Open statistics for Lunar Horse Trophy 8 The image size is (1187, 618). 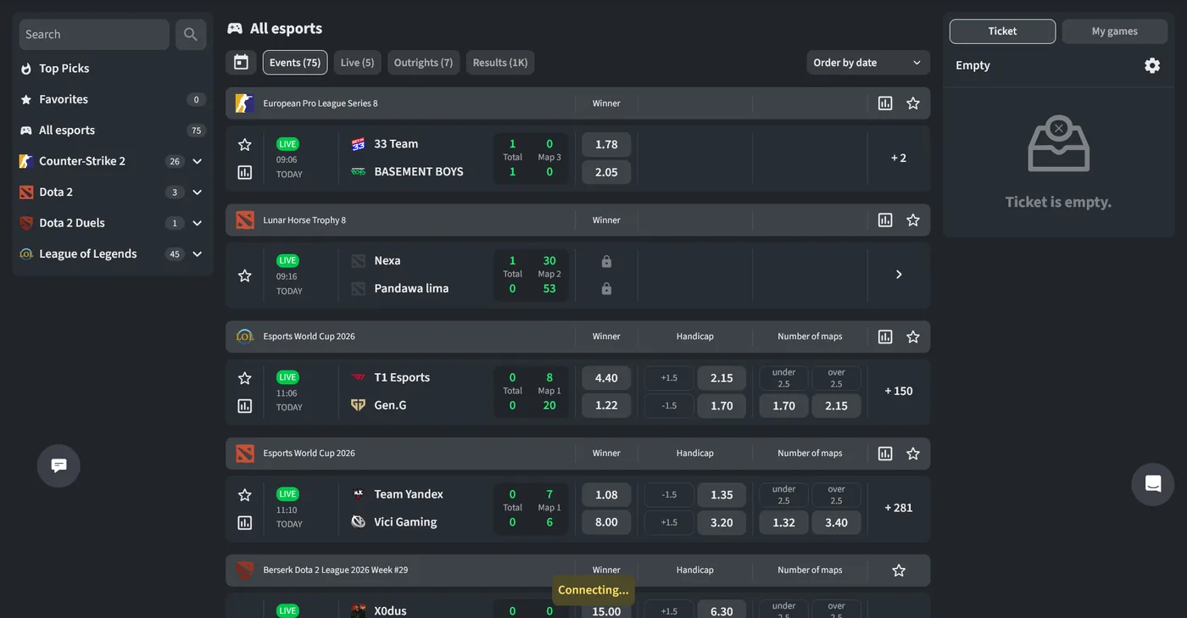pyautogui.click(x=885, y=220)
